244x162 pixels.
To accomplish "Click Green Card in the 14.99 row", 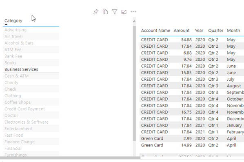I will coord(152,145).
